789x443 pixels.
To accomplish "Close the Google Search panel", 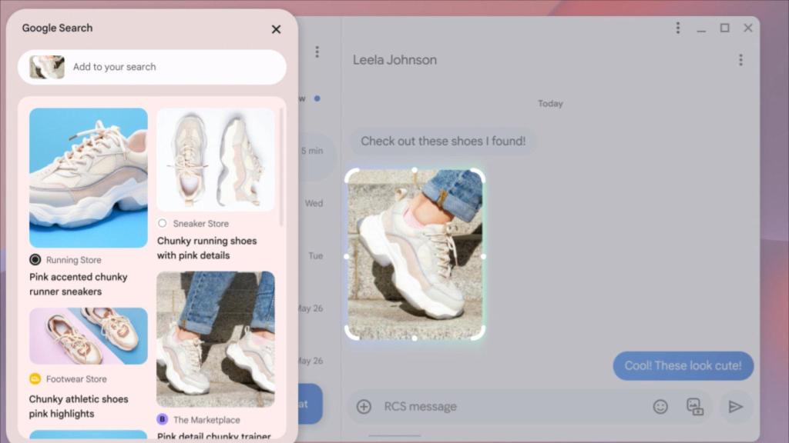I will coord(276,29).
